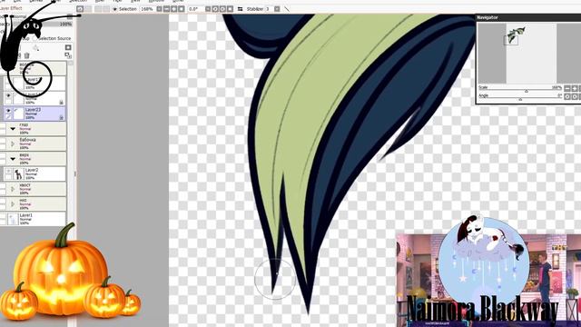Click the Navigator zoom in plus button

point(575,88)
